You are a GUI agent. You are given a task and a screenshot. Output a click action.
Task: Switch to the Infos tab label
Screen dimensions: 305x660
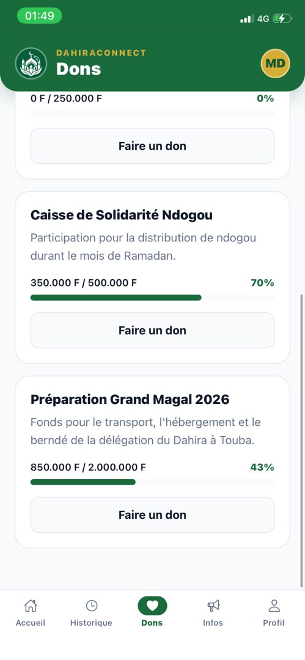point(213,623)
